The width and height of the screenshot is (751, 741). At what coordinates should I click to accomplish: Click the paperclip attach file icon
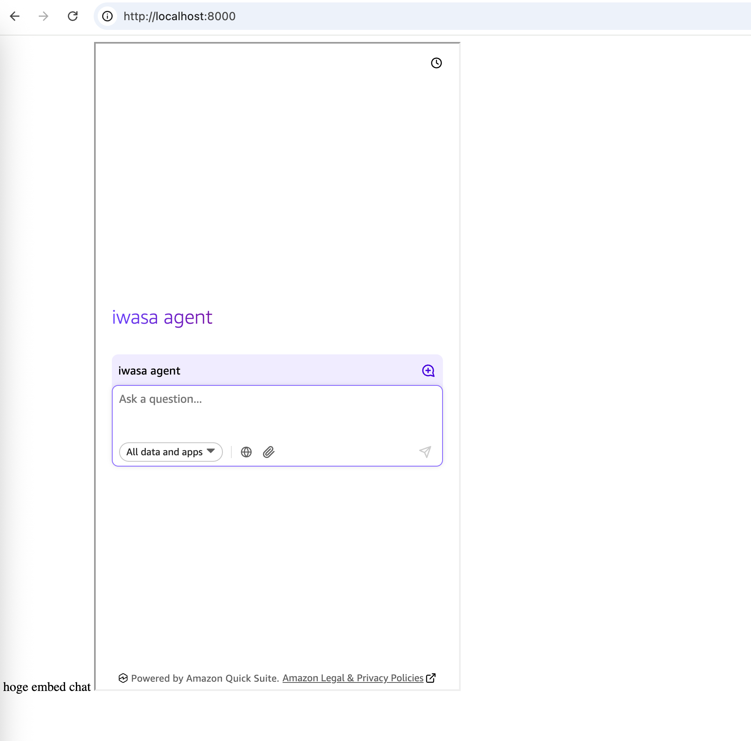(269, 452)
